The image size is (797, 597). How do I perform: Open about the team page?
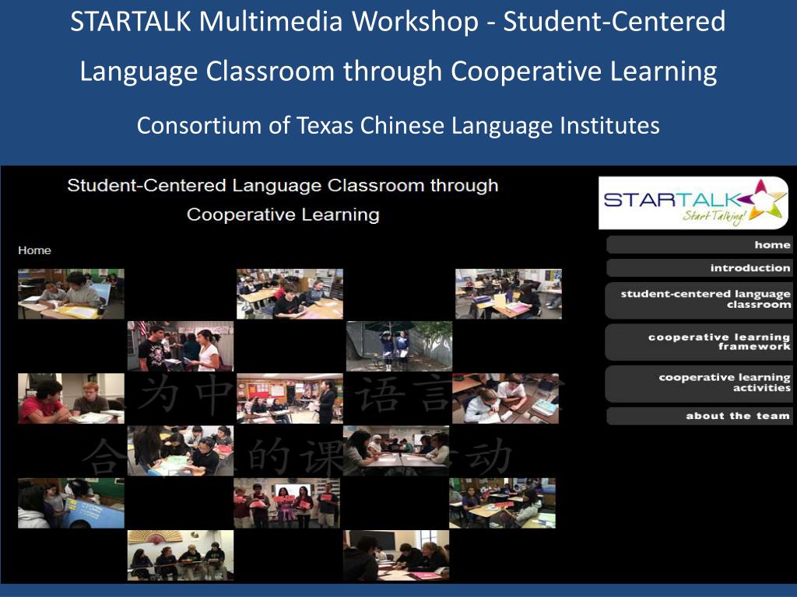(699, 416)
